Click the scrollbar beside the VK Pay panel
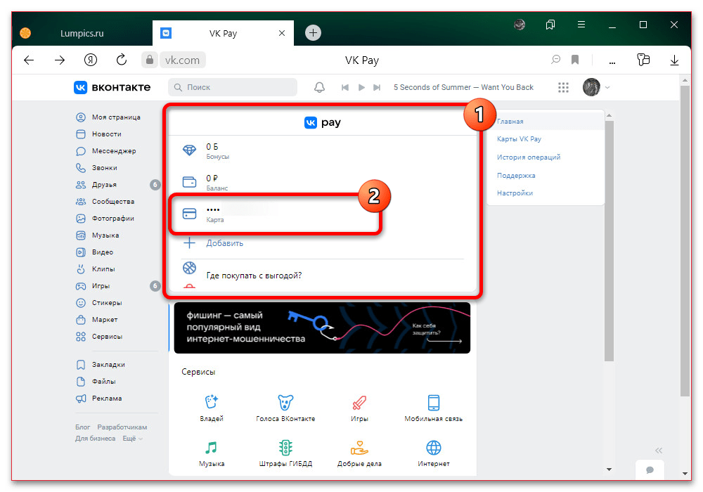703x492 pixels. pos(609,240)
